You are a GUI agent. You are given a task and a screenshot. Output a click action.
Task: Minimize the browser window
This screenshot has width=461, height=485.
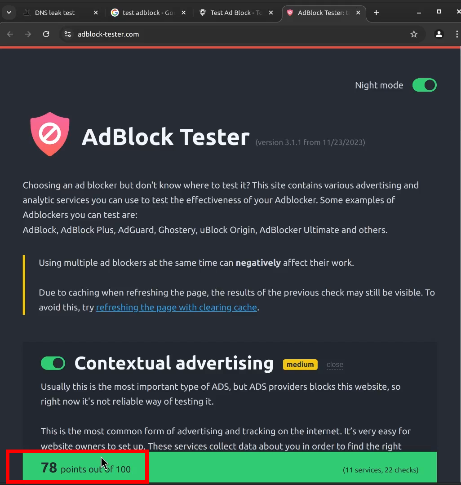coord(419,13)
